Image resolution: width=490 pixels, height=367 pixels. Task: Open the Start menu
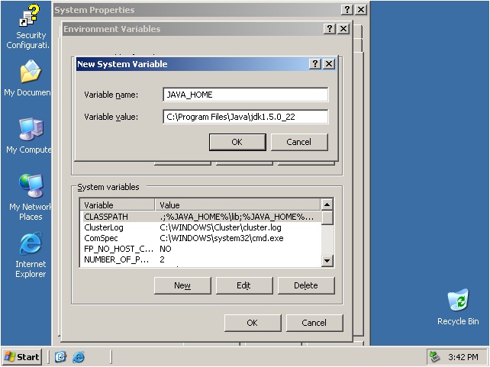click(x=22, y=357)
